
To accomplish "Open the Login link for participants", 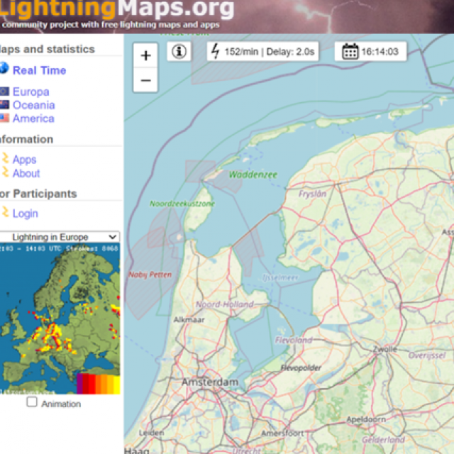I will [x=26, y=214].
